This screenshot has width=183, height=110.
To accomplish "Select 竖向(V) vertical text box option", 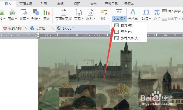I will tap(129, 32).
